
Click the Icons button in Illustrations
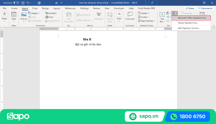(x=32, y=17)
